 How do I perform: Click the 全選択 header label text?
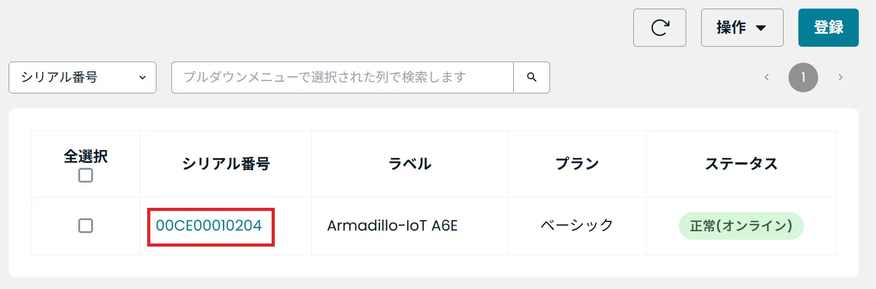86,156
